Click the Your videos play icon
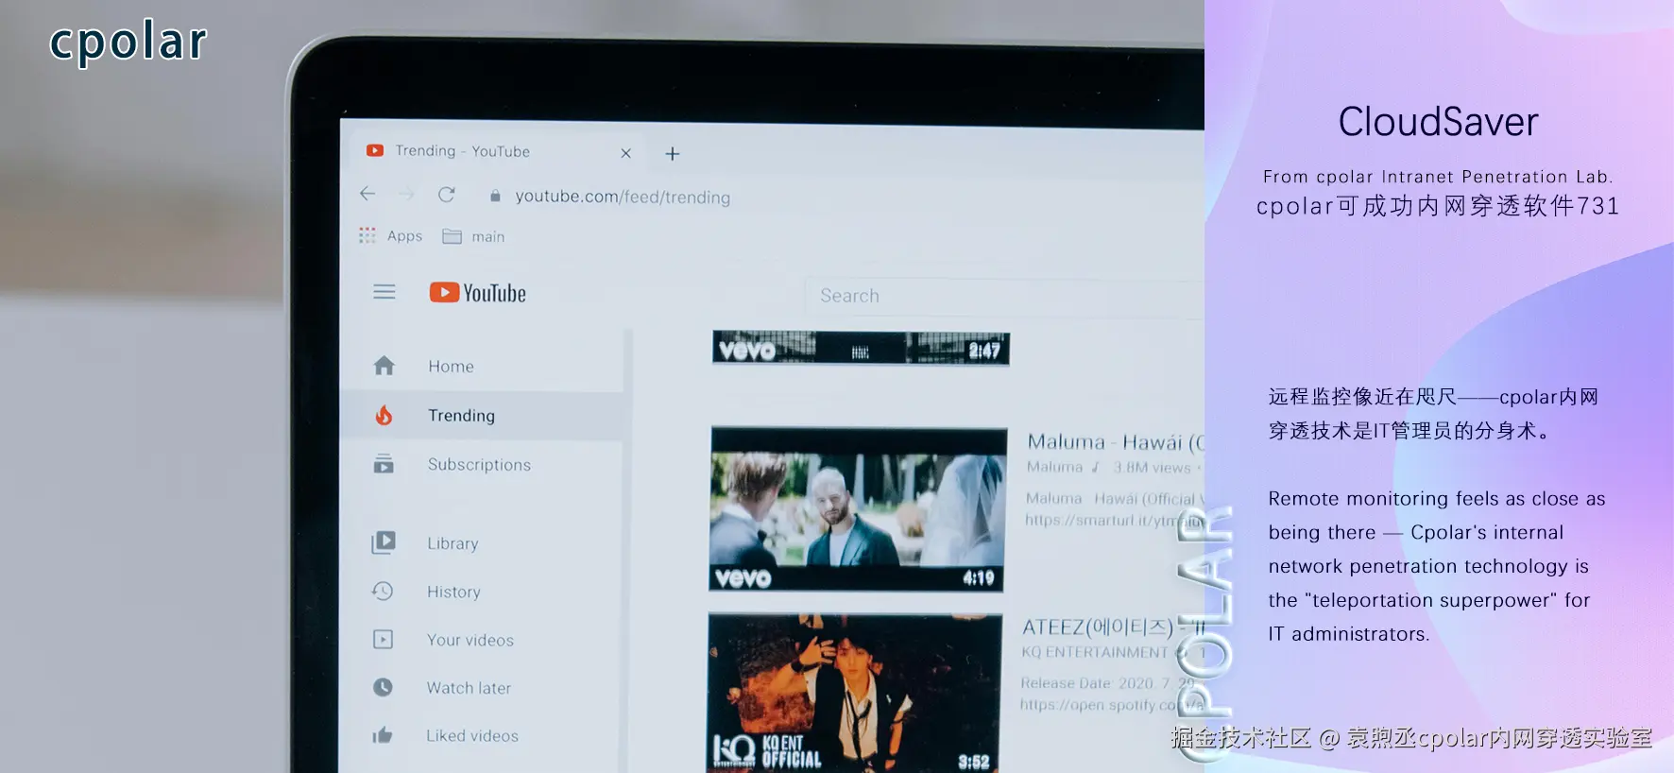1674x773 pixels. pos(383,640)
